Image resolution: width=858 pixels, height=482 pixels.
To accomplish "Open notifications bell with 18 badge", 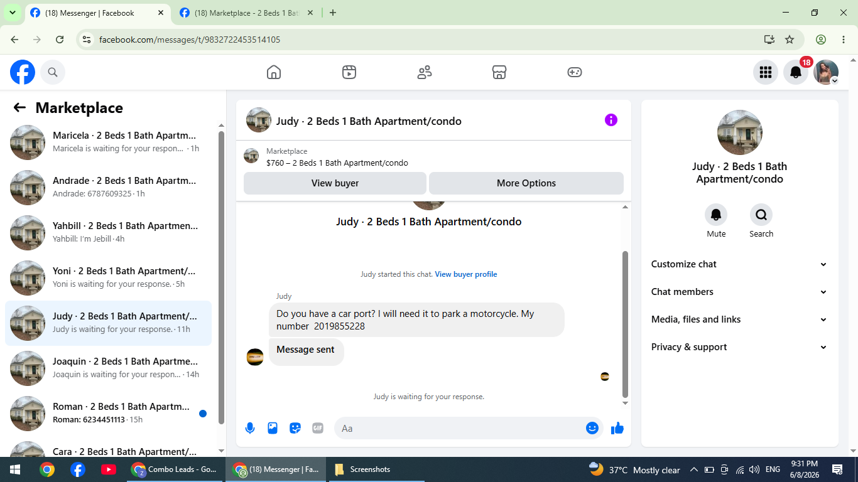I will pos(796,72).
